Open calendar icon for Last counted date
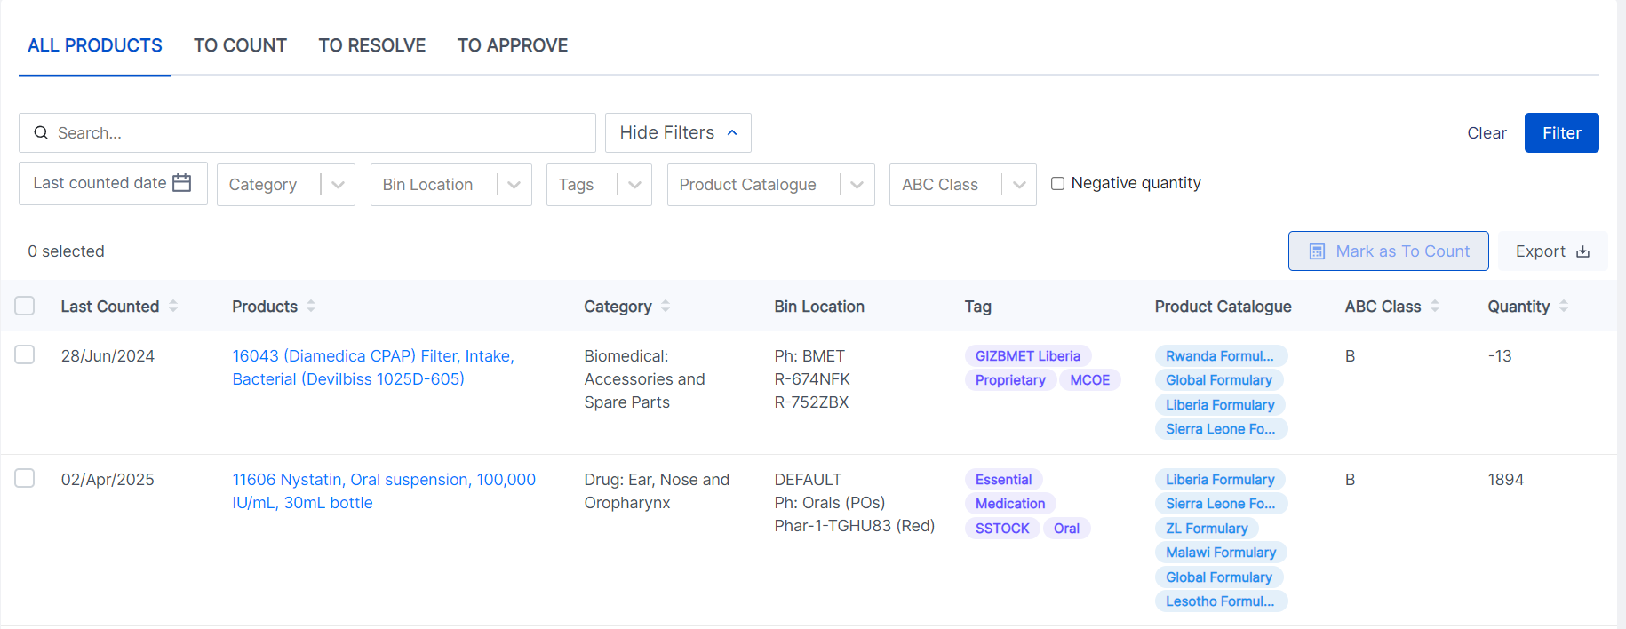 pyautogui.click(x=182, y=183)
